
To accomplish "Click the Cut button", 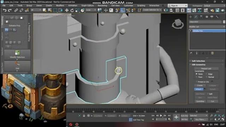I will tap(213, 101).
